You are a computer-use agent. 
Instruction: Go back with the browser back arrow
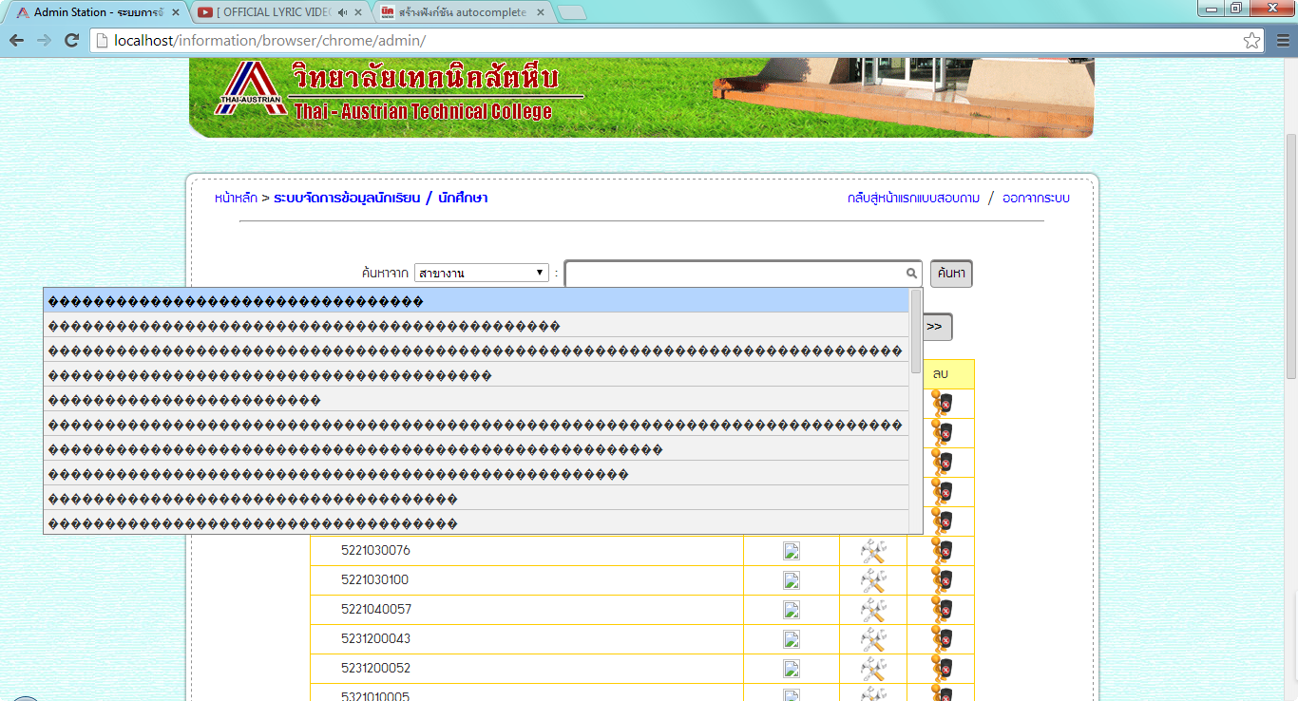(x=16, y=40)
